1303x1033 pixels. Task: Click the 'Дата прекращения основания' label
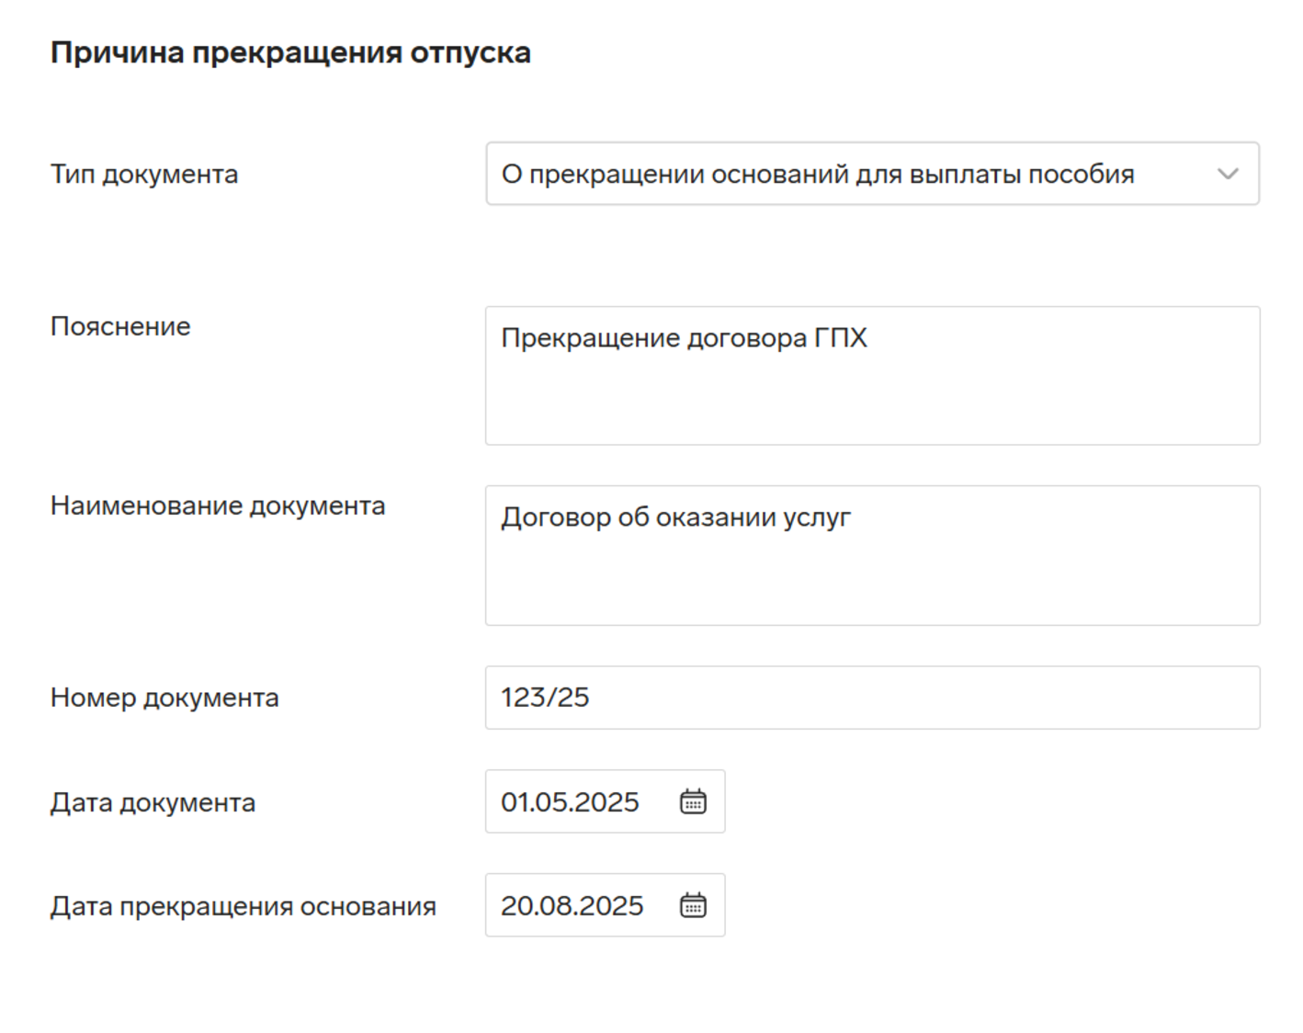point(243,906)
